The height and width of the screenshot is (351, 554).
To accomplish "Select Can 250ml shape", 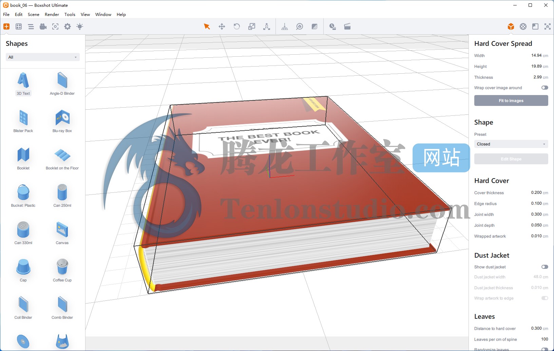I will [x=62, y=196].
